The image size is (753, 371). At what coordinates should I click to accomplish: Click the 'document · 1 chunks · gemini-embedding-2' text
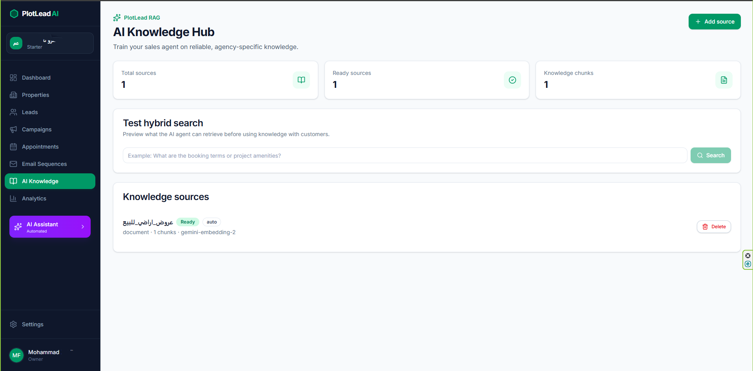click(x=179, y=232)
